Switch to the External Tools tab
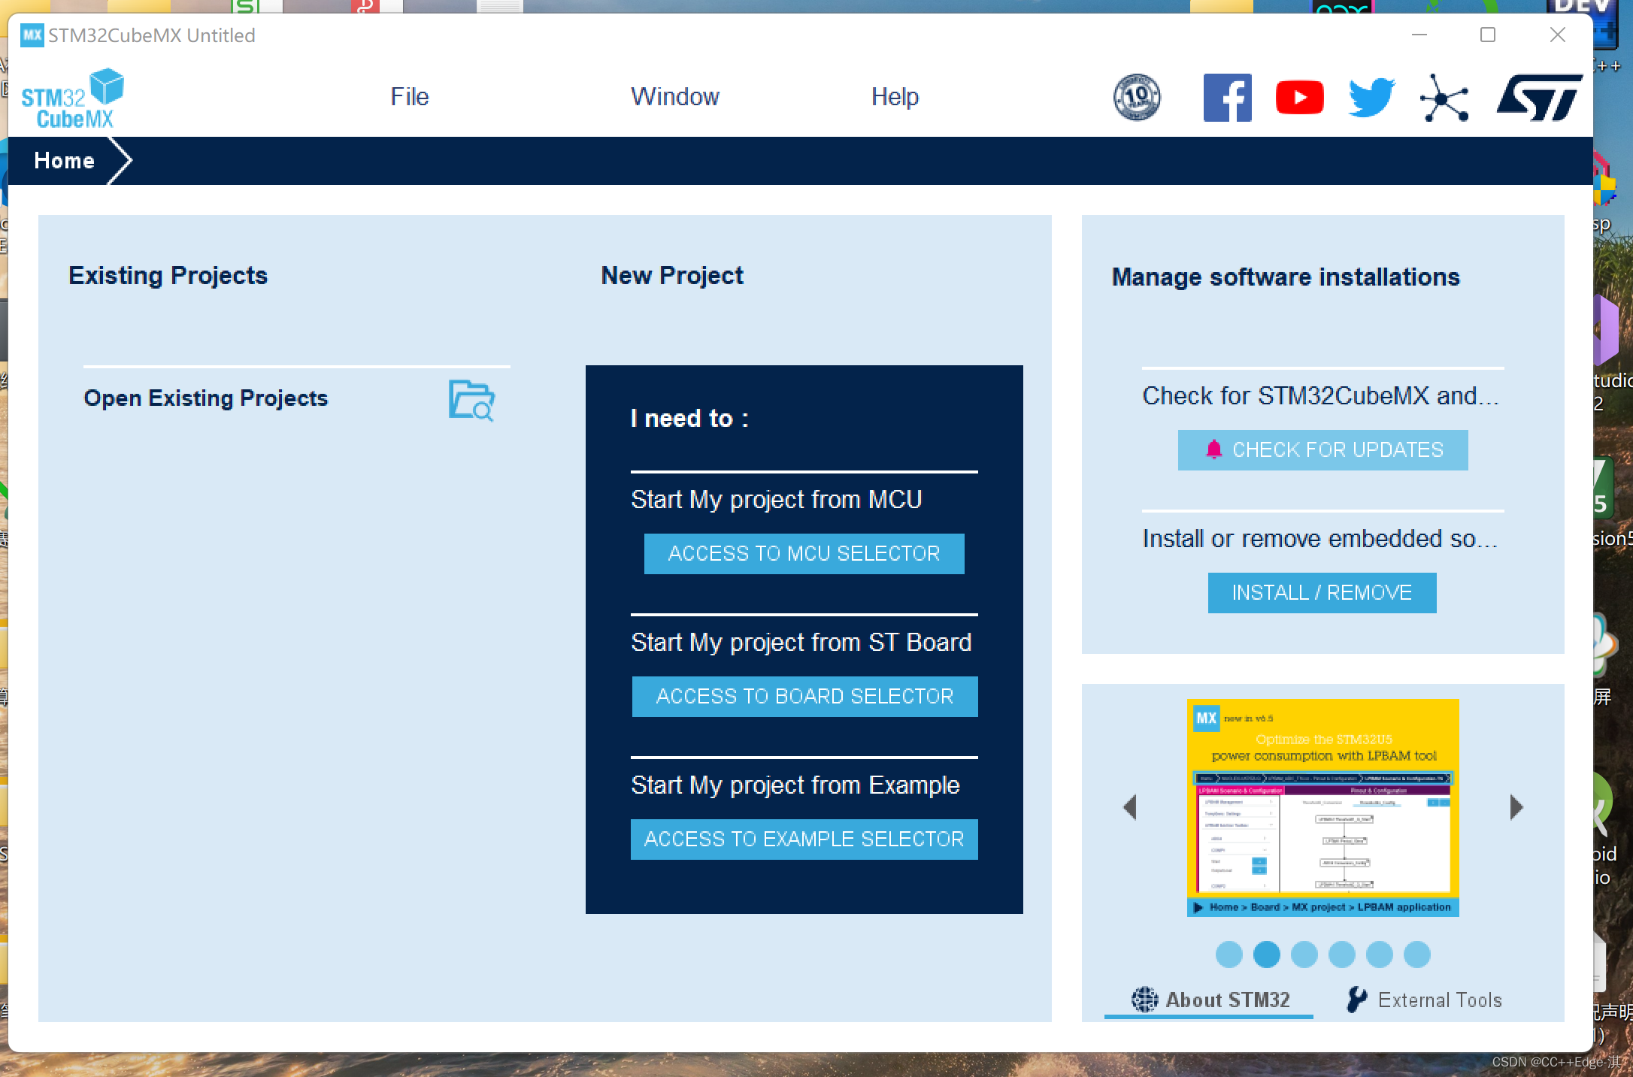 (x=1424, y=1000)
